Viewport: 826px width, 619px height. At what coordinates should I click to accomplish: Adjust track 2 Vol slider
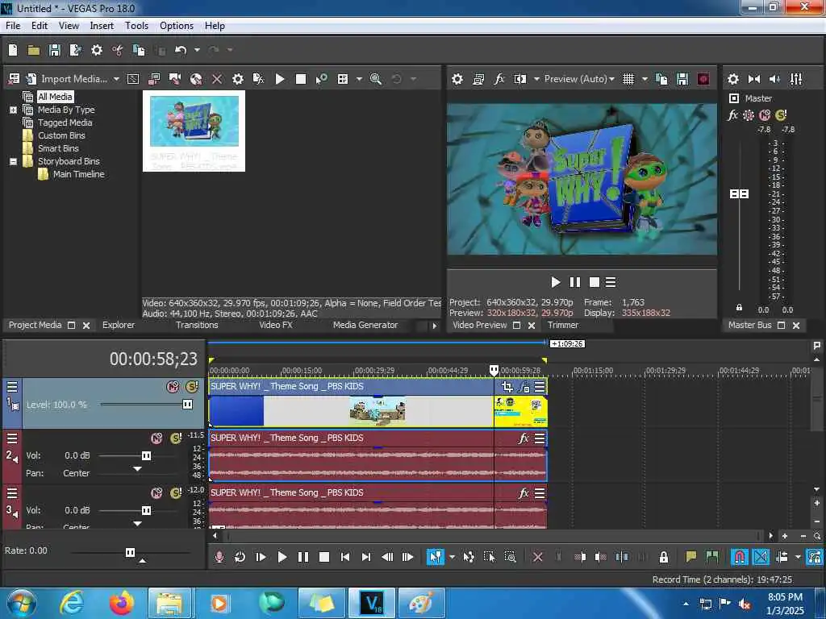click(147, 456)
